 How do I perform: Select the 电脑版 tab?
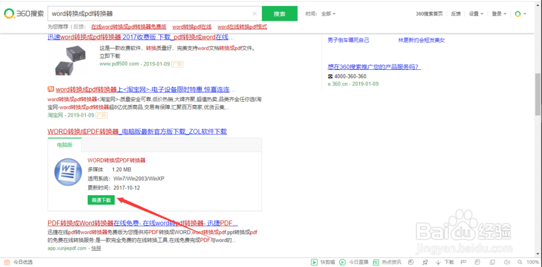pyautogui.click(x=64, y=145)
